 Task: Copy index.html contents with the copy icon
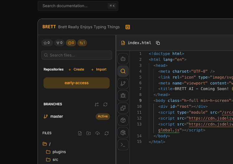pos(158,43)
